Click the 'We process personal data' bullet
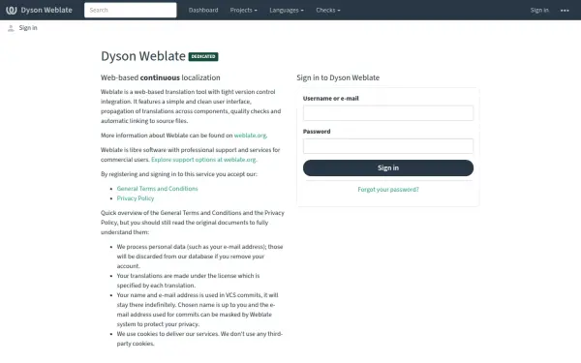Image resolution: width=581 pixels, height=363 pixels. point(199,257)
